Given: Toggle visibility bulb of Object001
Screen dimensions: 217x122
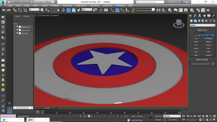Looking at the screenshot, I should click(x=17, y=27).
